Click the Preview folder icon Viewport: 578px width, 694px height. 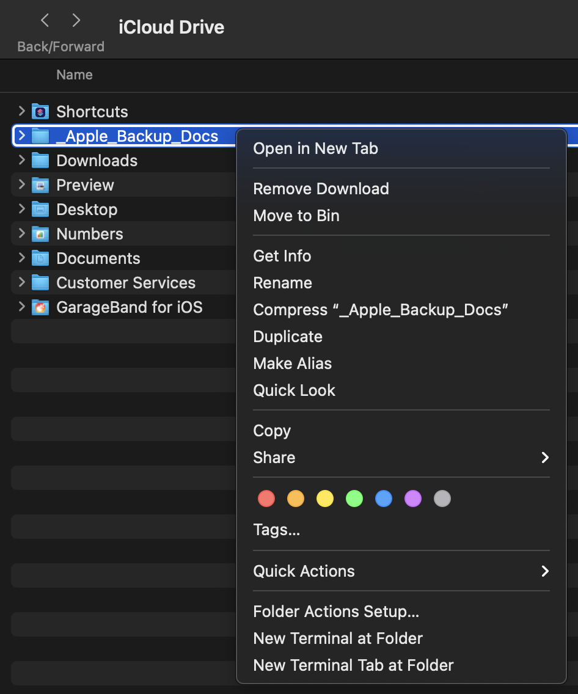coord(40,185)
